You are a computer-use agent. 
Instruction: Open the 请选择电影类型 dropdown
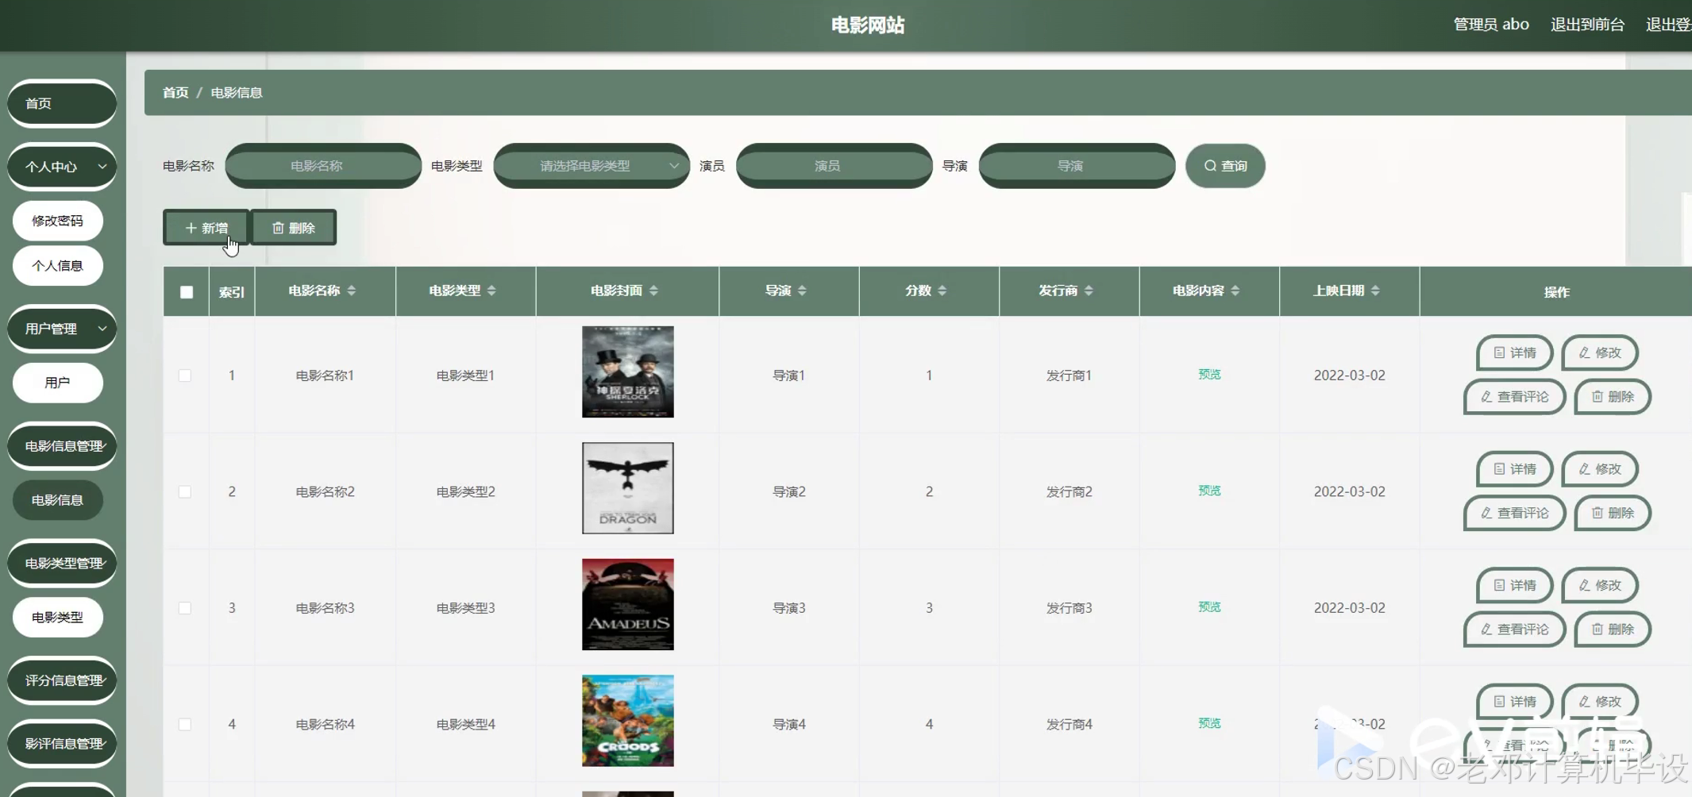click(592, 166)
